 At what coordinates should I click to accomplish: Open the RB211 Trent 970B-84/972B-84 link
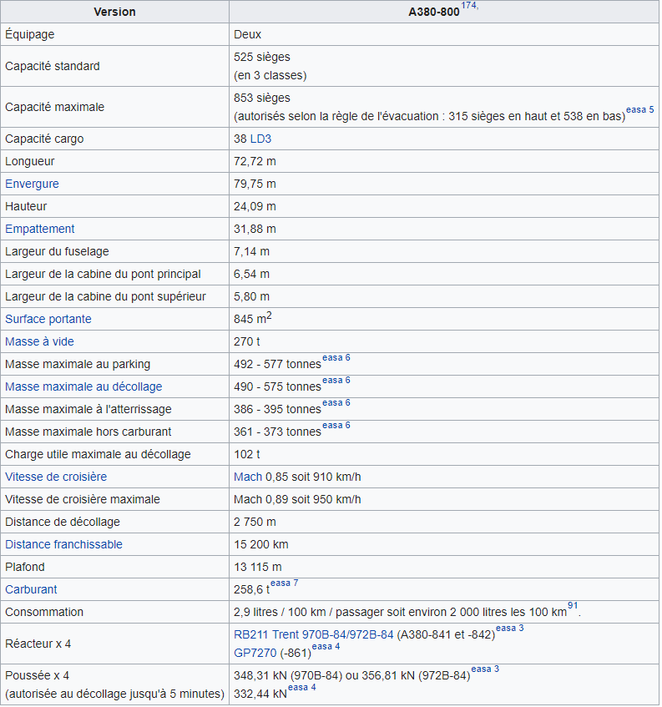313,635
